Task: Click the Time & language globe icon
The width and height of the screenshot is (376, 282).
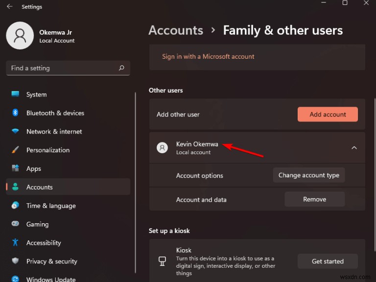Action: 15,206
